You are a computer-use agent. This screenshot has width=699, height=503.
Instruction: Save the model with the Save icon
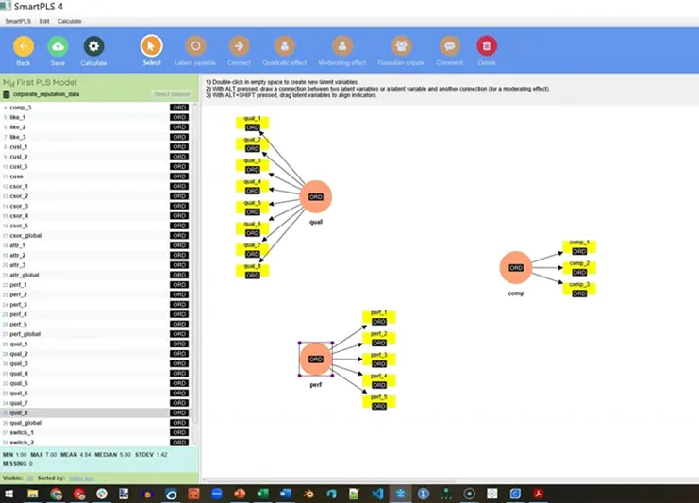pos(58,46)
